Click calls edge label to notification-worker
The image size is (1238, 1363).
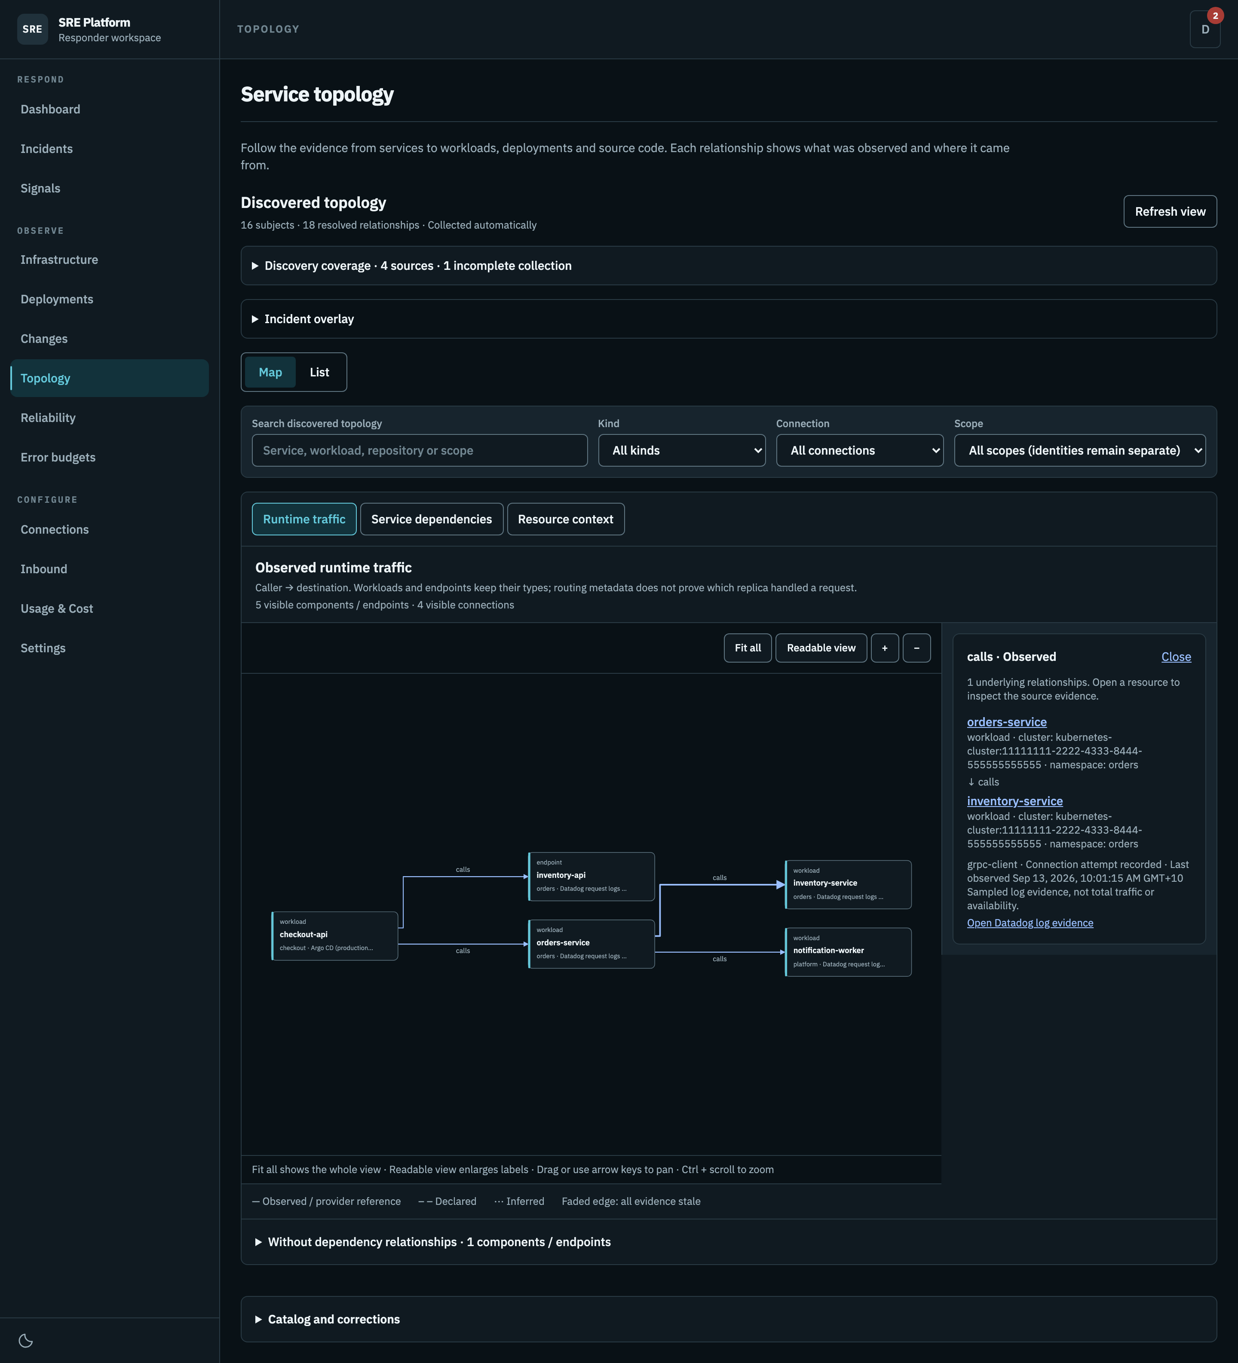(x=720, y=959)
